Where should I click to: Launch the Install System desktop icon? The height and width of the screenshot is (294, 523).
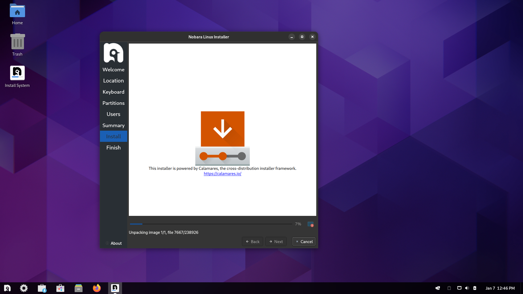(17, 76)
